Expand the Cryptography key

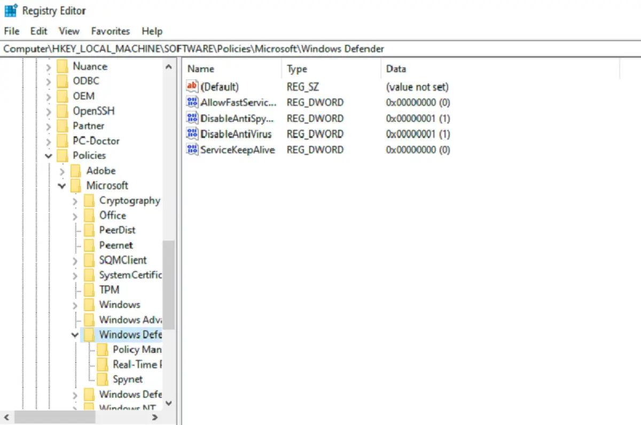(75, 201)
